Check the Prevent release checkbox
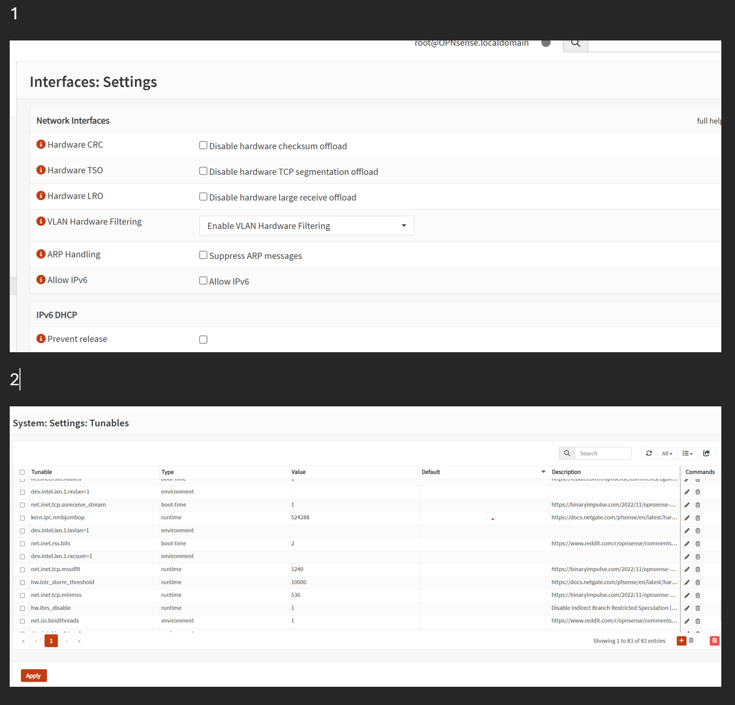Image resolution: width=735 pixels, height=705 pixels. pyautogui.click(x=203, y=340)
